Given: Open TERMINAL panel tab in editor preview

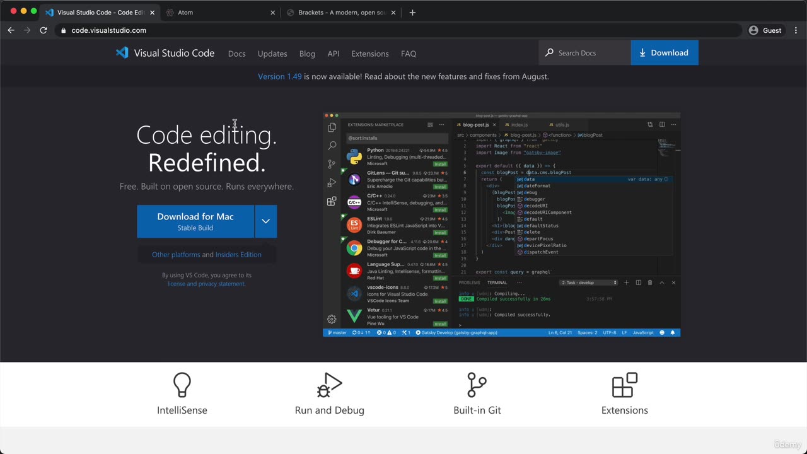Looking at the screenshot, I should click(x=497, y=282).
